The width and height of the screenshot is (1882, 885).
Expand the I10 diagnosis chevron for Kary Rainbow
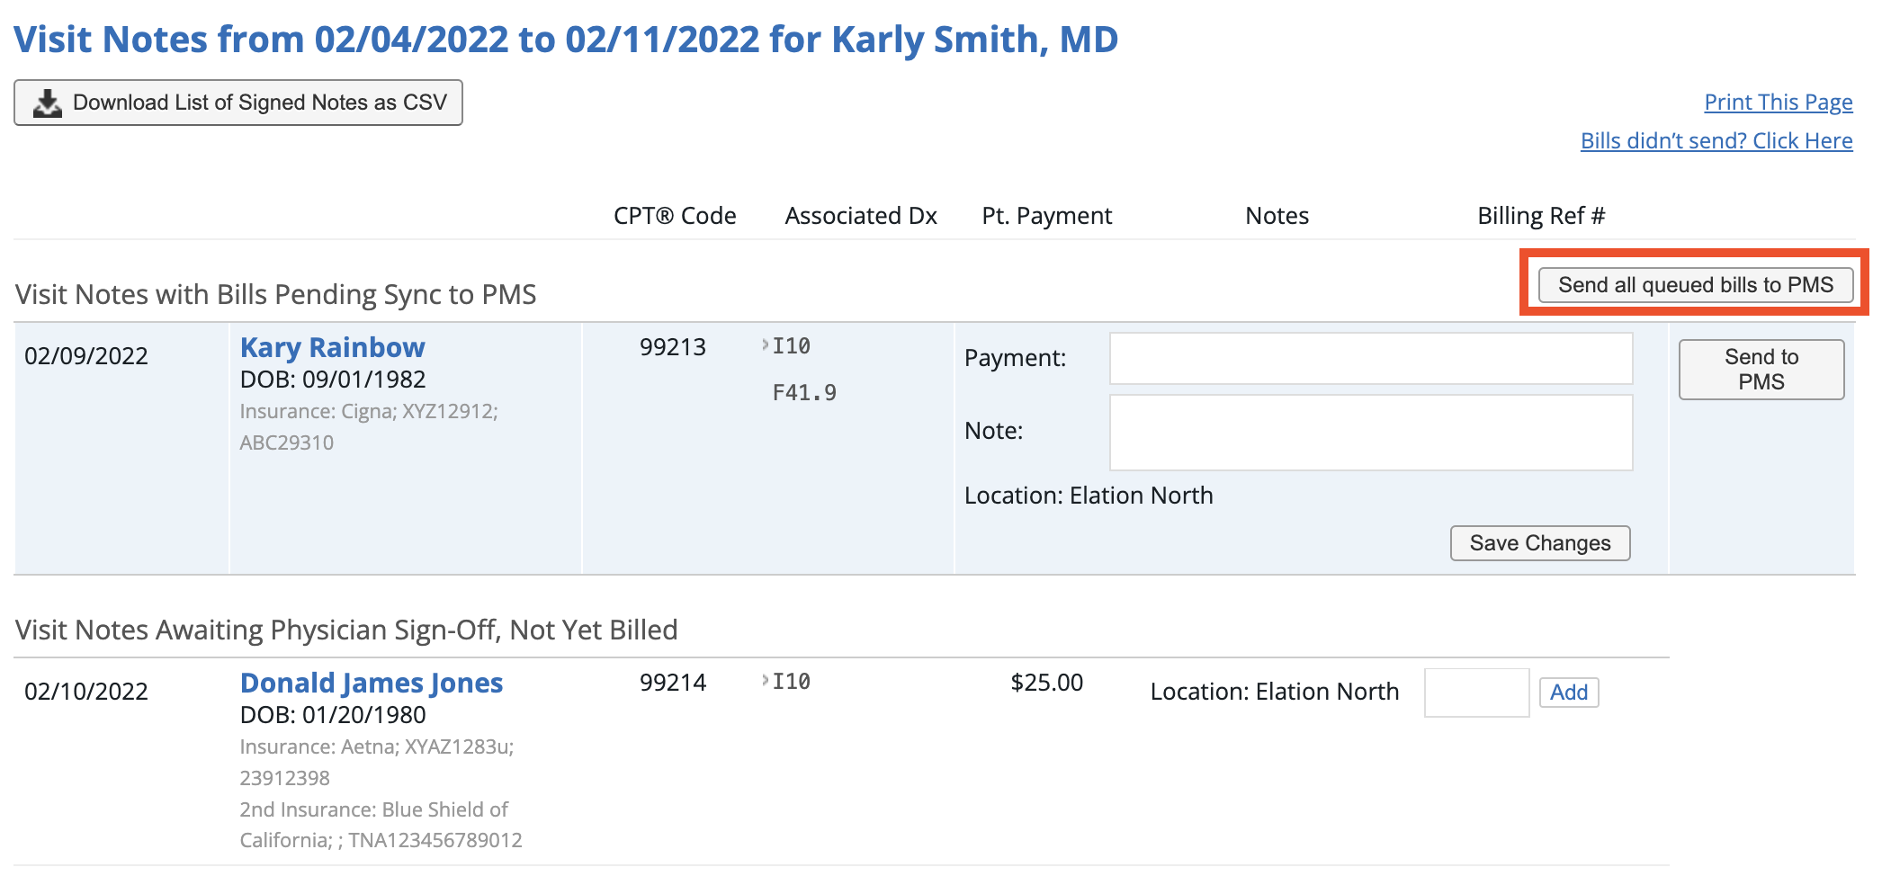(x=764, y=345)
